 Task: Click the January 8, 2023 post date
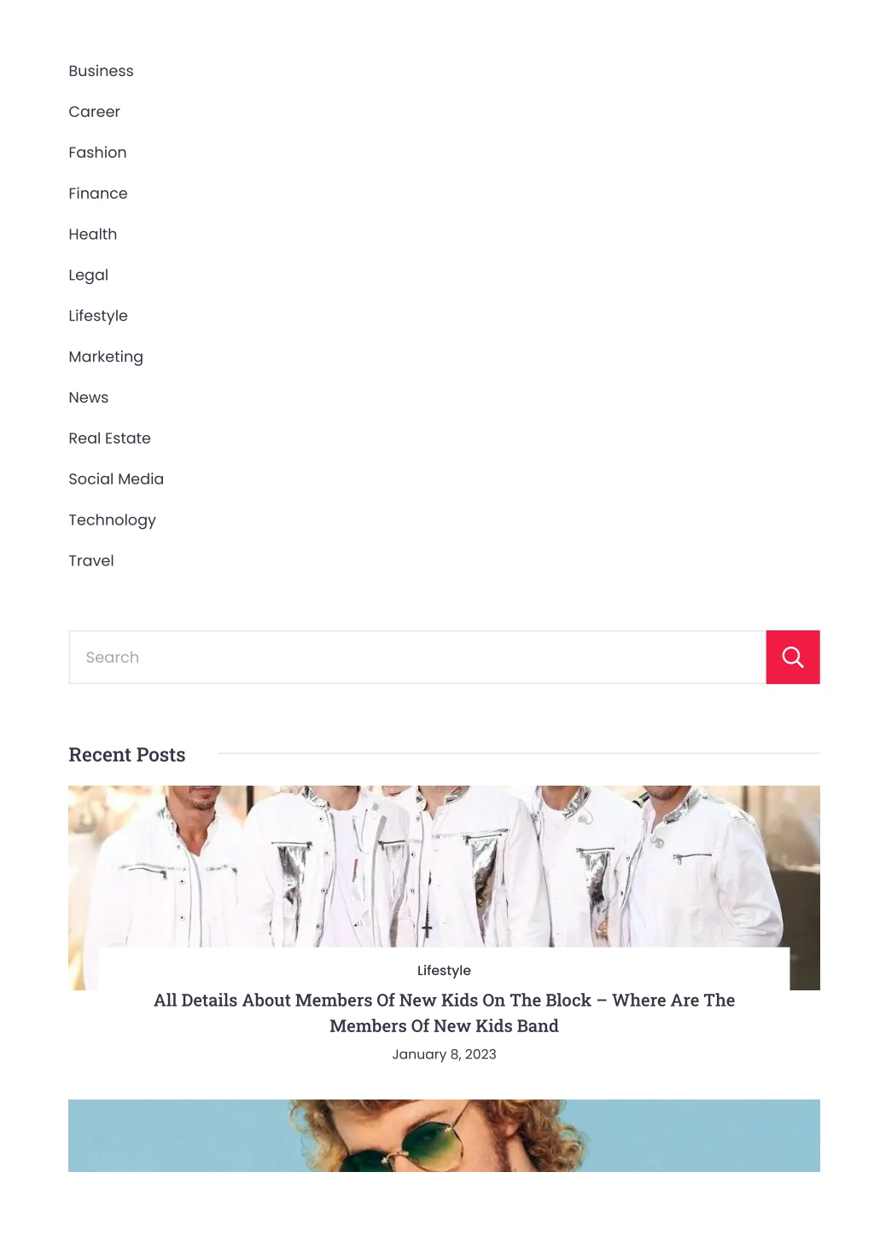[x=444, y=1054]
